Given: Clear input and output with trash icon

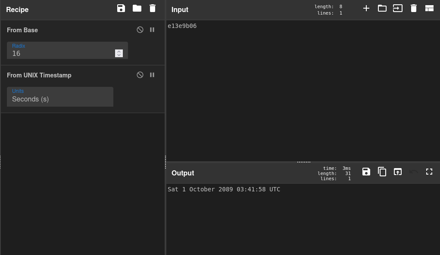Looking at the screenshot, I should coord(414,9).
